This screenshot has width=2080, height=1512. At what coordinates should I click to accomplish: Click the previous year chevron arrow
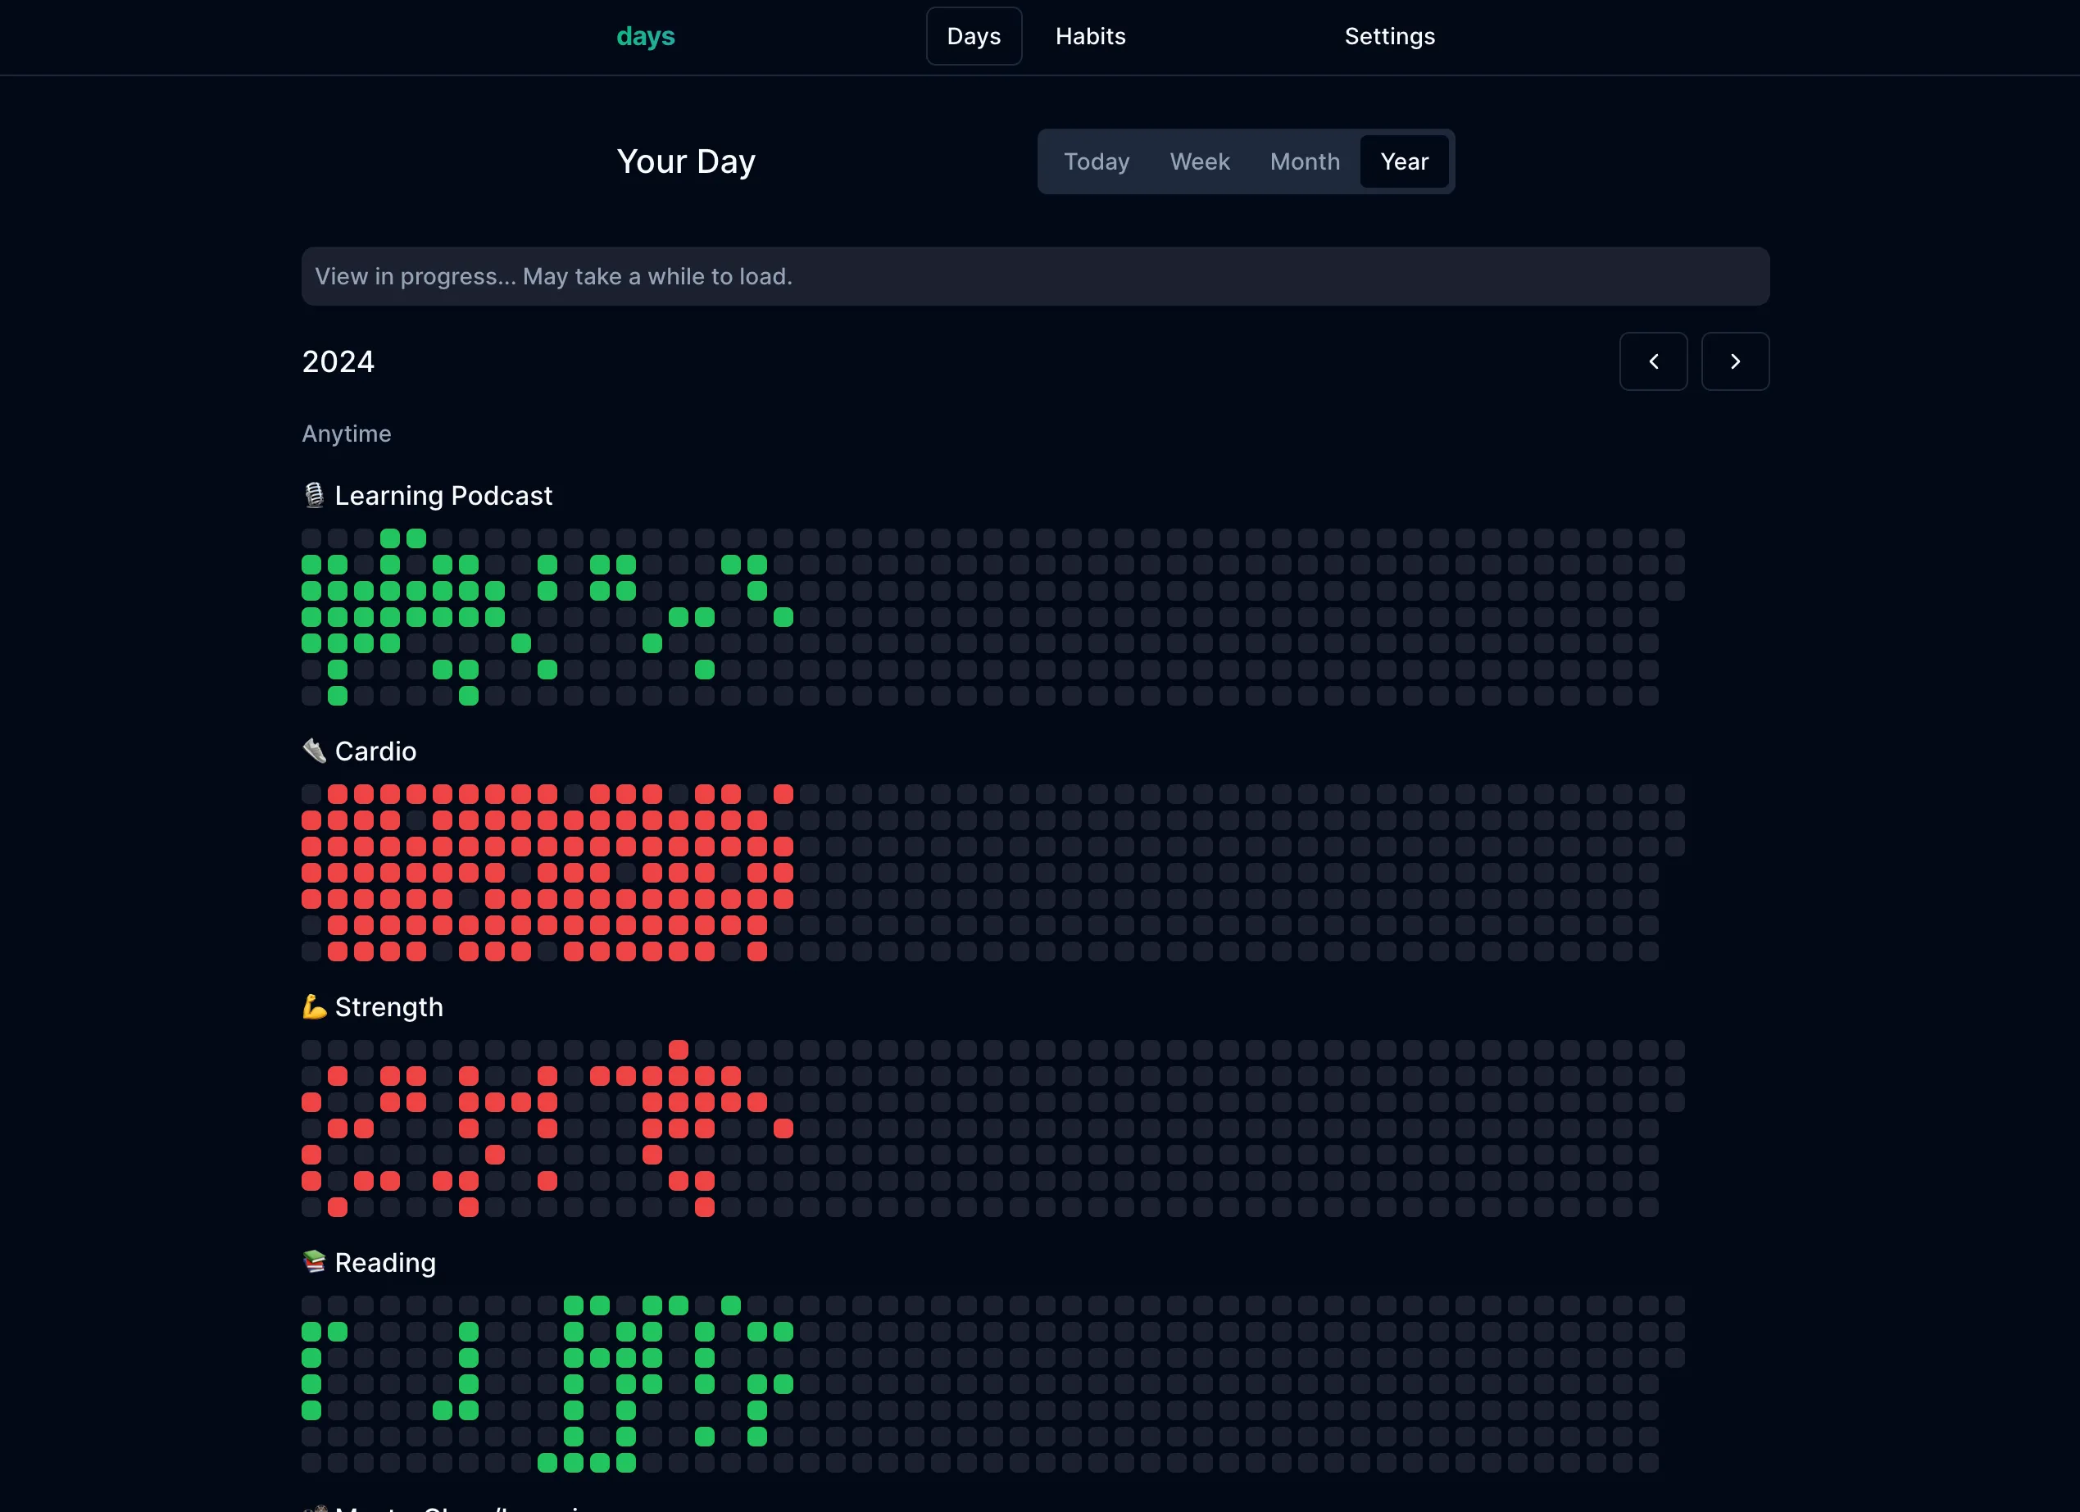pos(1653,361)
